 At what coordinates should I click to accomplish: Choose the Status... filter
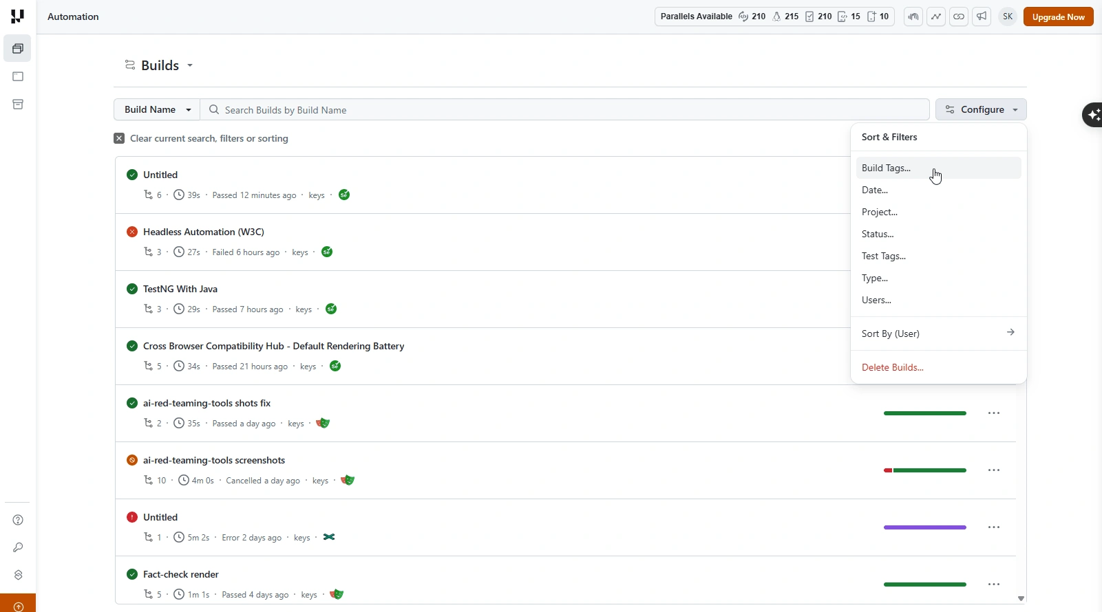click(939, 234)
